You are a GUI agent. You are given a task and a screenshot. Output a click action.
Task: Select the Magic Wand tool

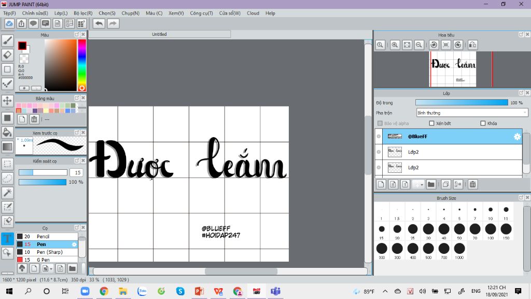(7, 193)
